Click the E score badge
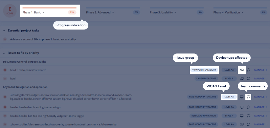The width and height of the screenshot is (270, 128). [10, 11]
